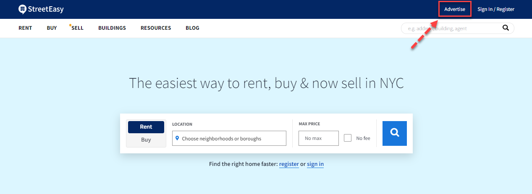Click the orange dot beside SELL
Screen dimensions: 532x194
(70, 25)
